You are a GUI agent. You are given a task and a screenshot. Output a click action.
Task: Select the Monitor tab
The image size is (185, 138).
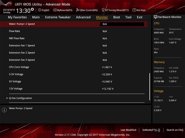point(102,17)
